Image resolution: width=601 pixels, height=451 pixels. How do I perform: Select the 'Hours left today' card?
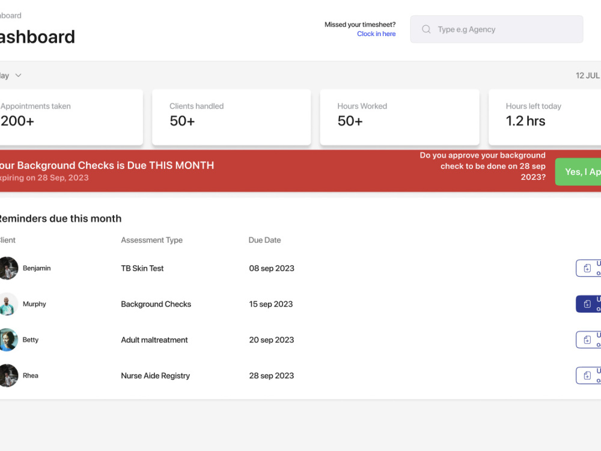click(x=545, y=117)
